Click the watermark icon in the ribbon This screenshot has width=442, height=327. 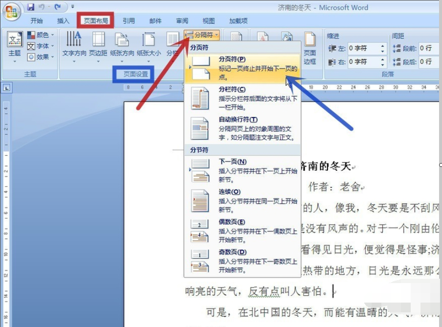[x=263, y=38]
